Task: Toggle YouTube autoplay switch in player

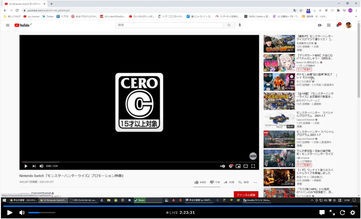Action: (x=222, y=166)
